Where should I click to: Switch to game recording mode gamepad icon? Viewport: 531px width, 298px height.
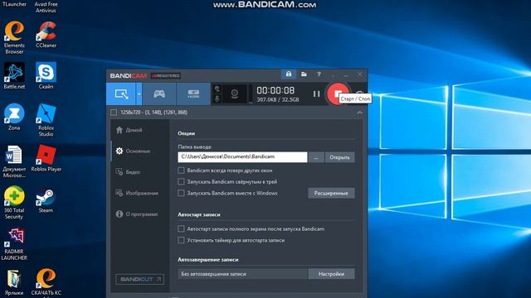159,94
